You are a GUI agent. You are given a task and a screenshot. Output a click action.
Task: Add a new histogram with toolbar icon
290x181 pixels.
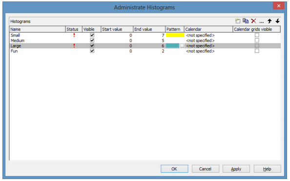tap(238, 21)
